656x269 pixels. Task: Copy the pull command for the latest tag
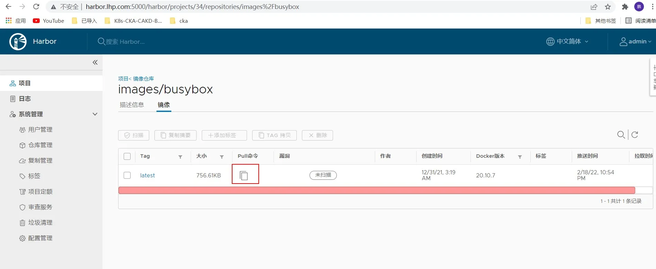click(x=244, y=175)
